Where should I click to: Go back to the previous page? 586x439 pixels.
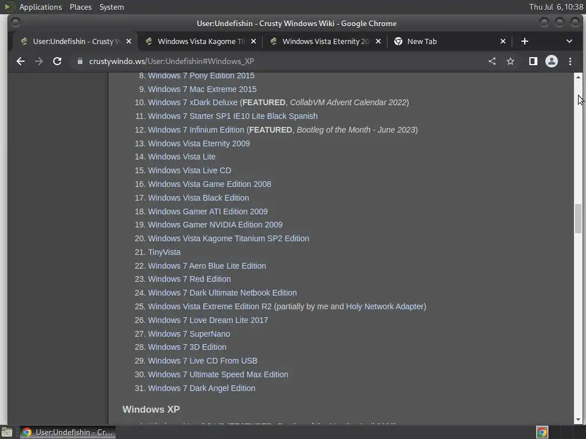pyautogui.click(x=21, y=61)
